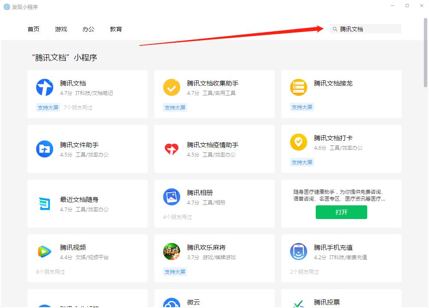Open the 腾讯文件助手 title

pos(79,145)
